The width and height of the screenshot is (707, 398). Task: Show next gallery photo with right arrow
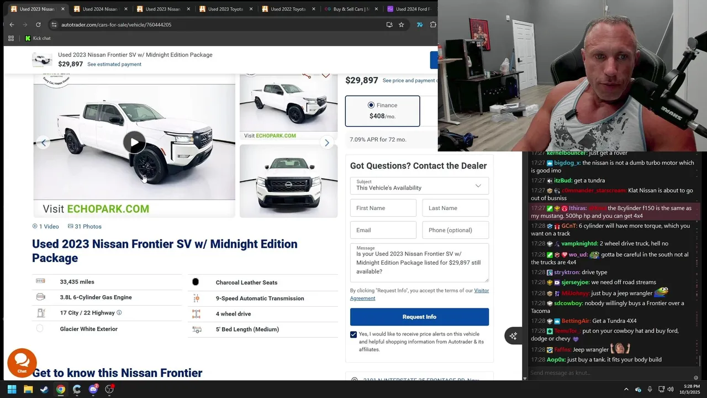327,143
